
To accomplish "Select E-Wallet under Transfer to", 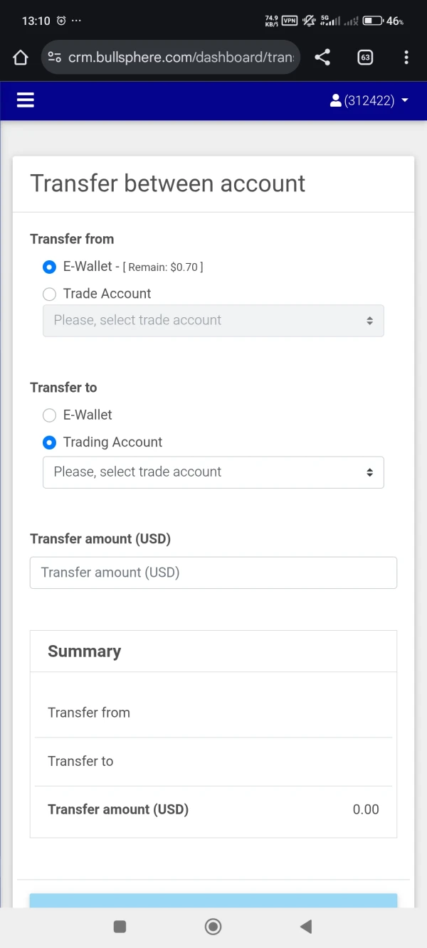I will click(x=49, y=415).
